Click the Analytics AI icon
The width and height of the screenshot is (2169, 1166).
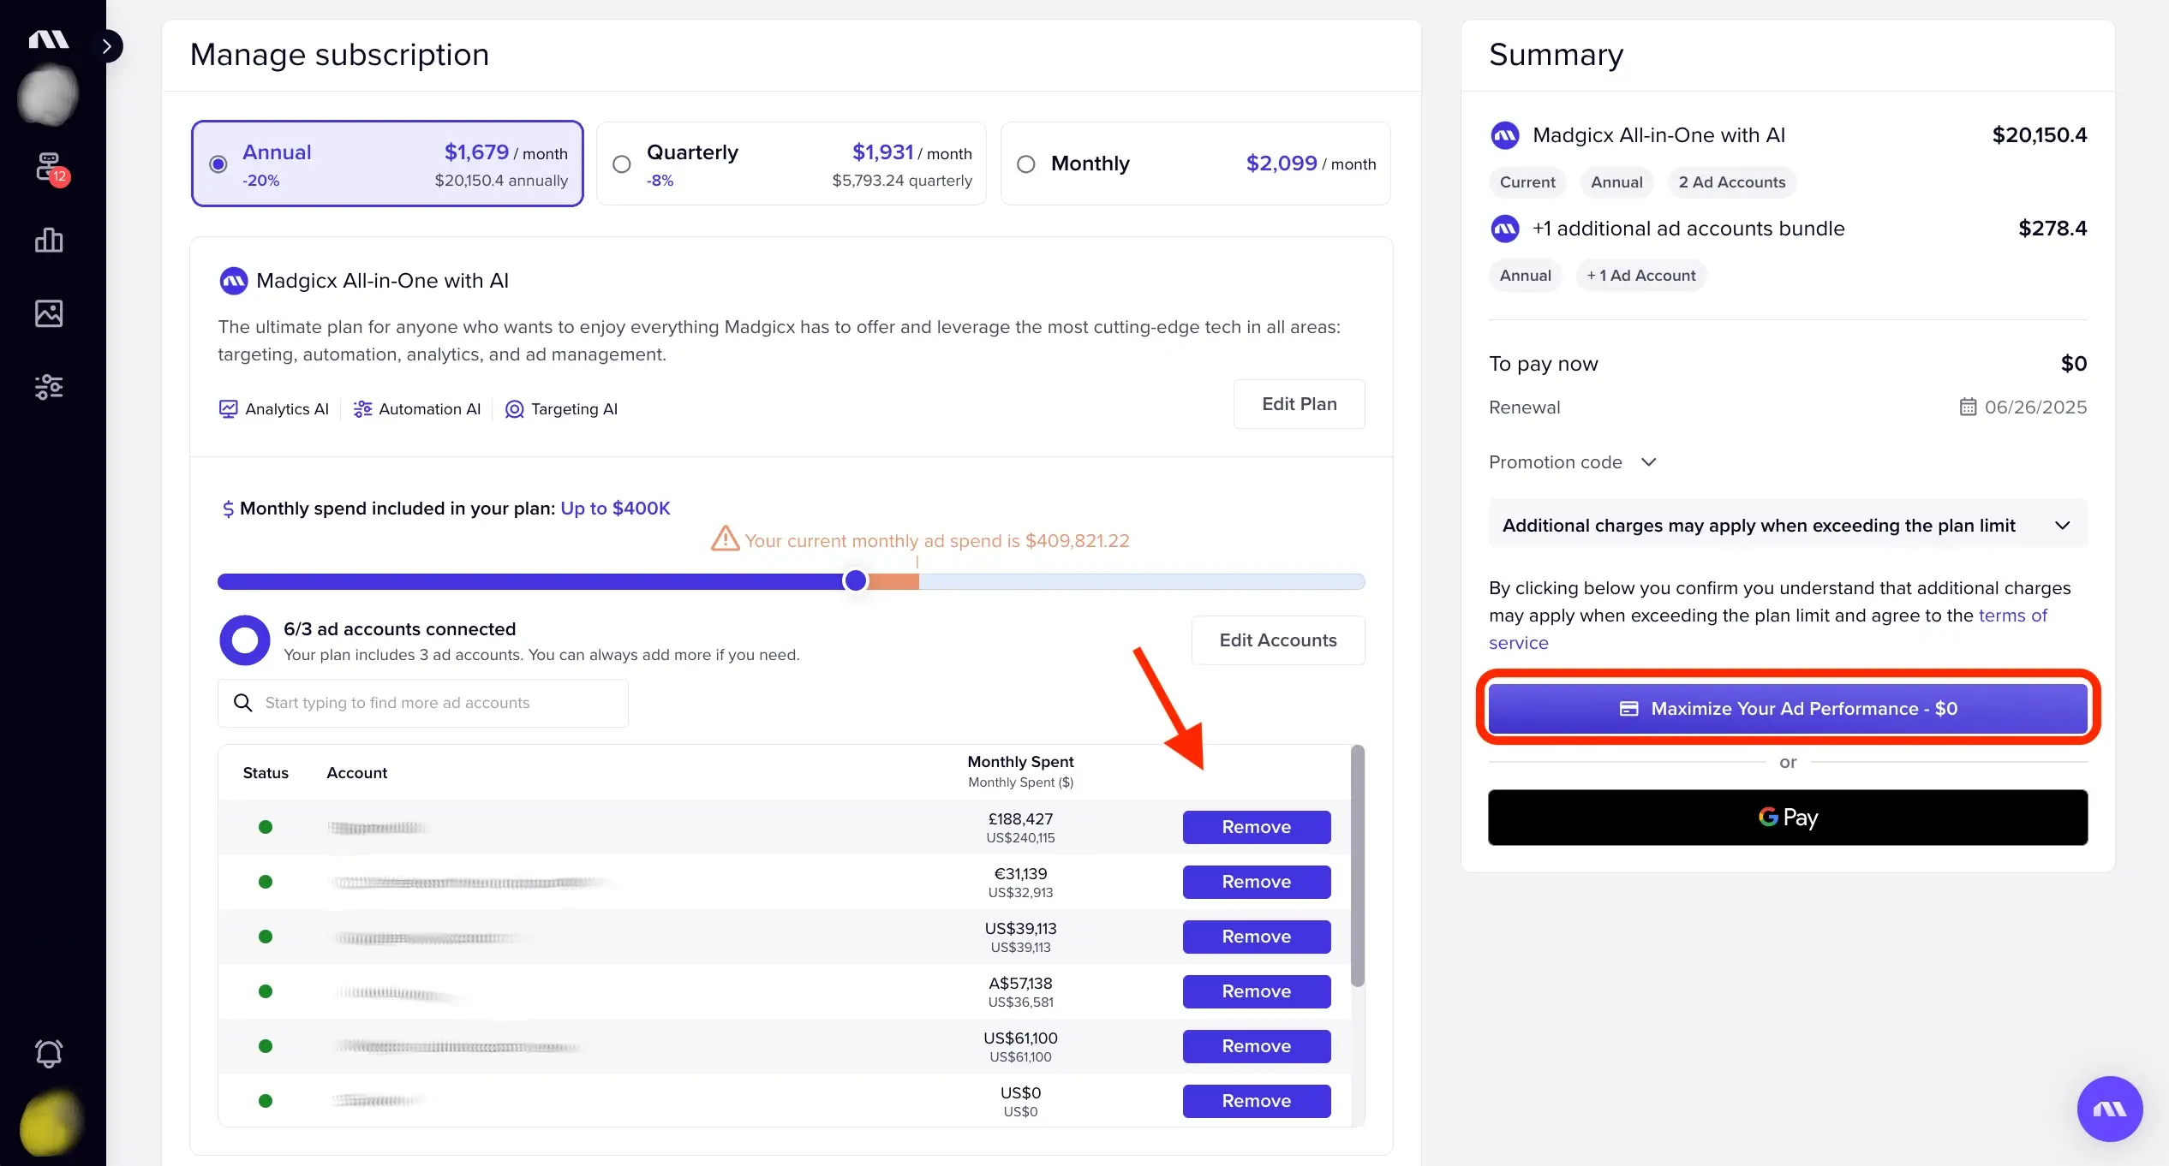point(228,409)
